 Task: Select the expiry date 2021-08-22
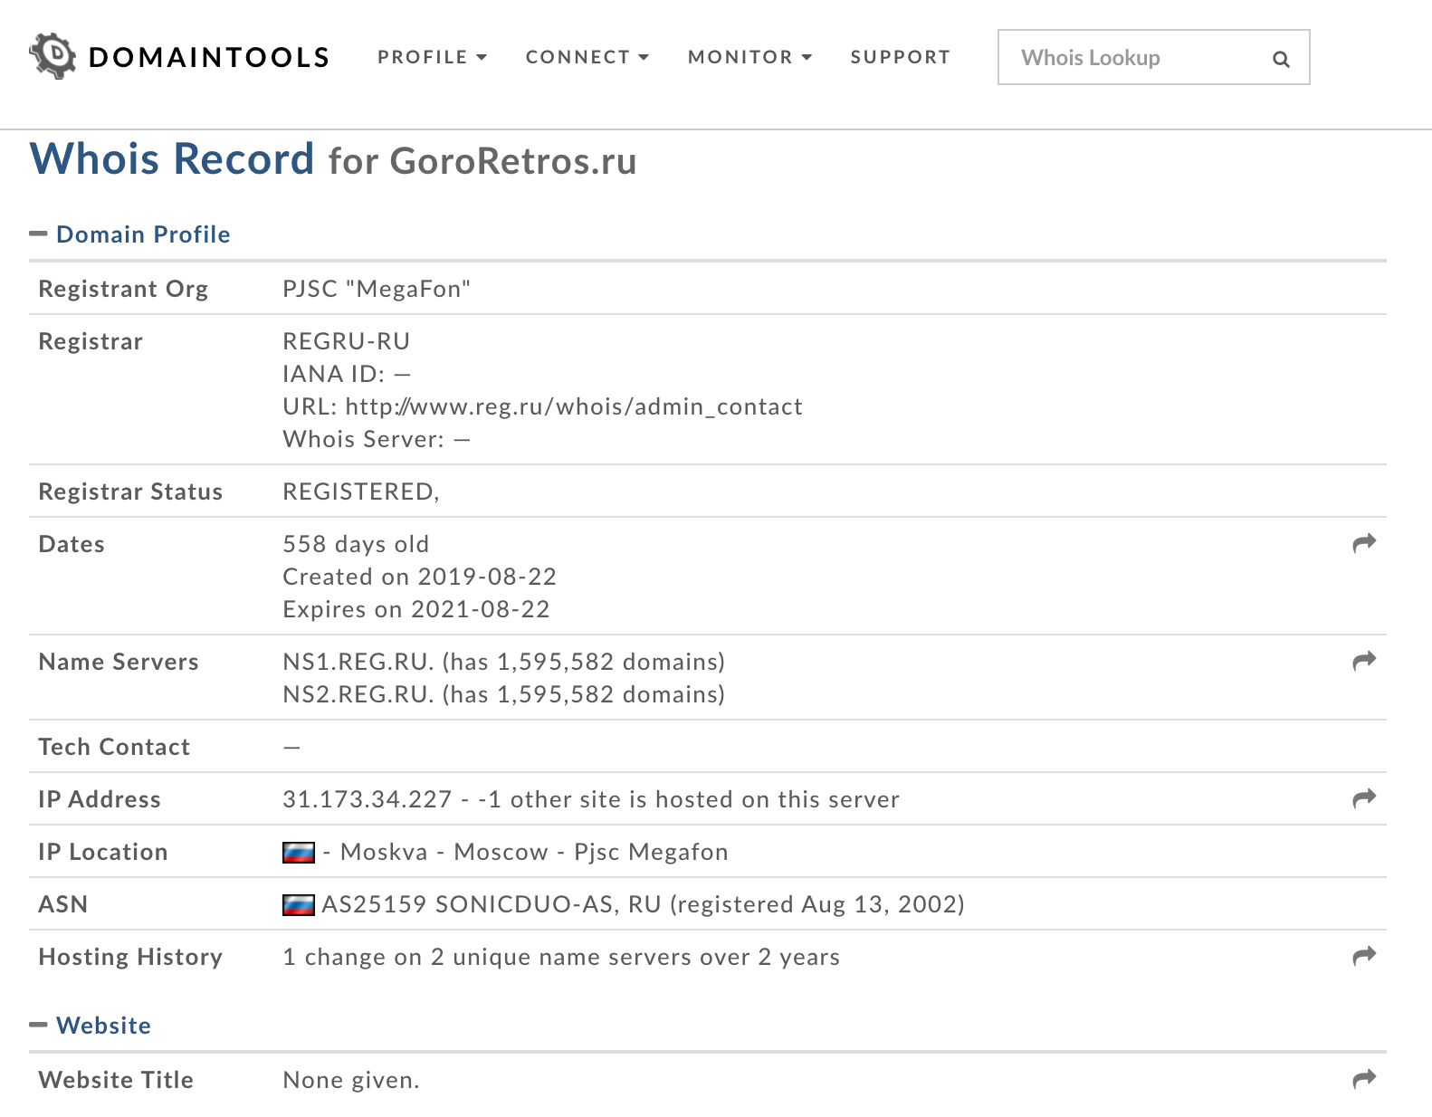tap(481, 609)
